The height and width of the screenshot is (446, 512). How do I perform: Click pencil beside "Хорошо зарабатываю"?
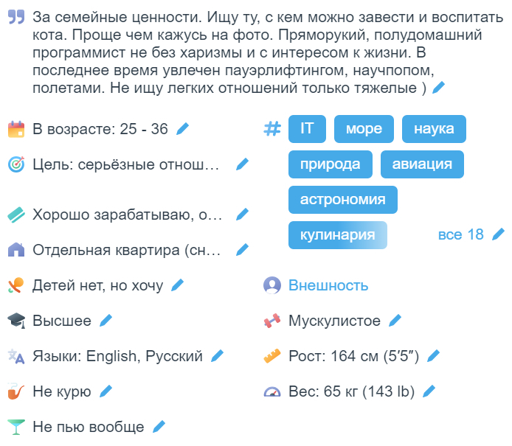(242, 215)
